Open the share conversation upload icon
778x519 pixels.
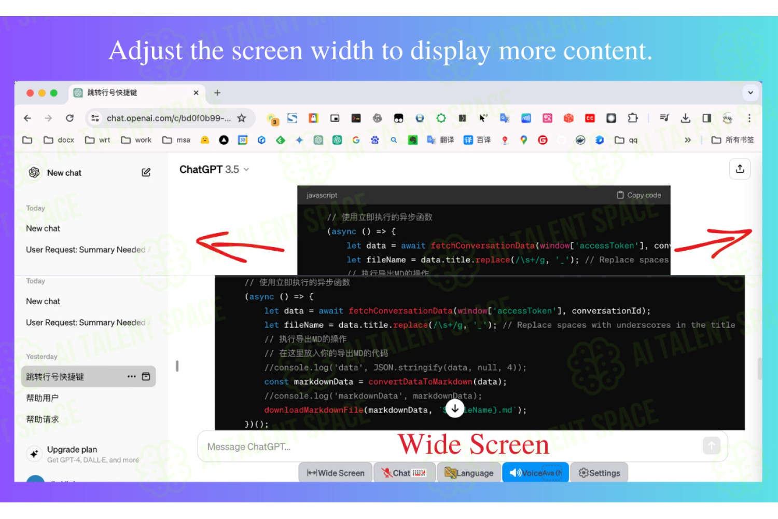pyautogui.click(x=740, y=169)
